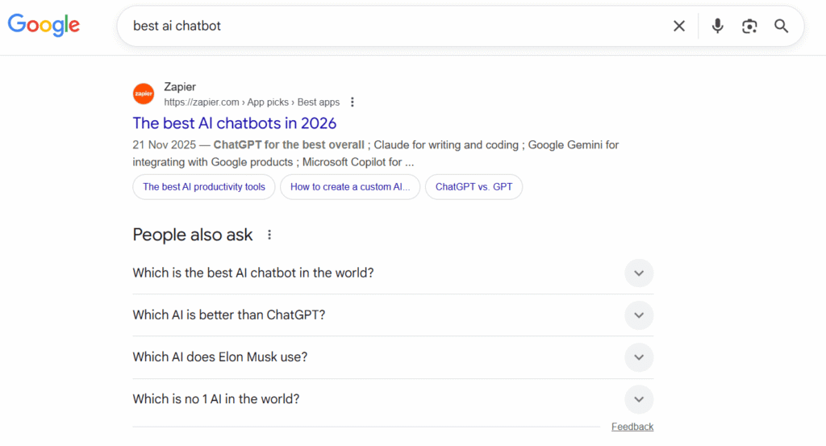
Task: Expand "Which is the best AI chatbot" question
Action: 638,273
